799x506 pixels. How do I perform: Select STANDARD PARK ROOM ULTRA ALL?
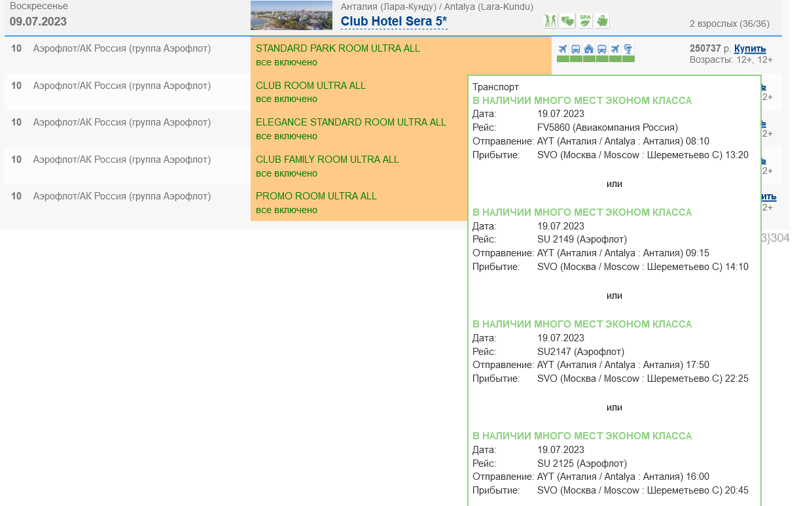click(x=338, y=48)
